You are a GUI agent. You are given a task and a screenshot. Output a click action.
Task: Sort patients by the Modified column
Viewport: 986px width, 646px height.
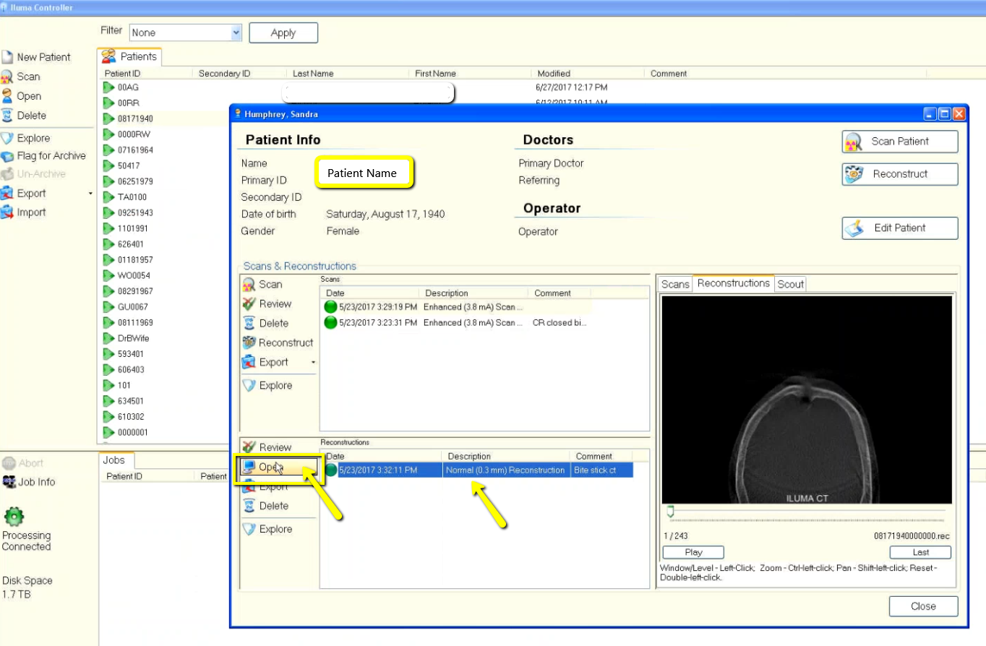pos(587,74)
